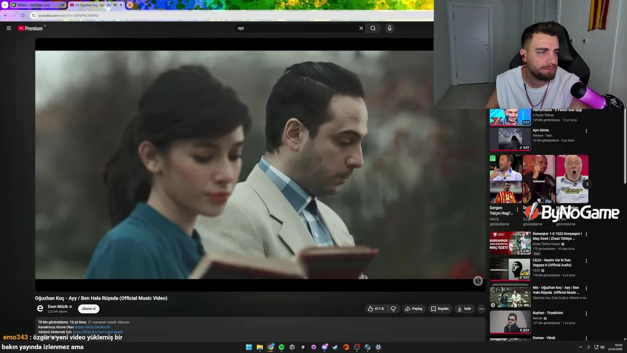Open Steam from the taskbar
Screen dimensions: 627x353
(335, 347)
